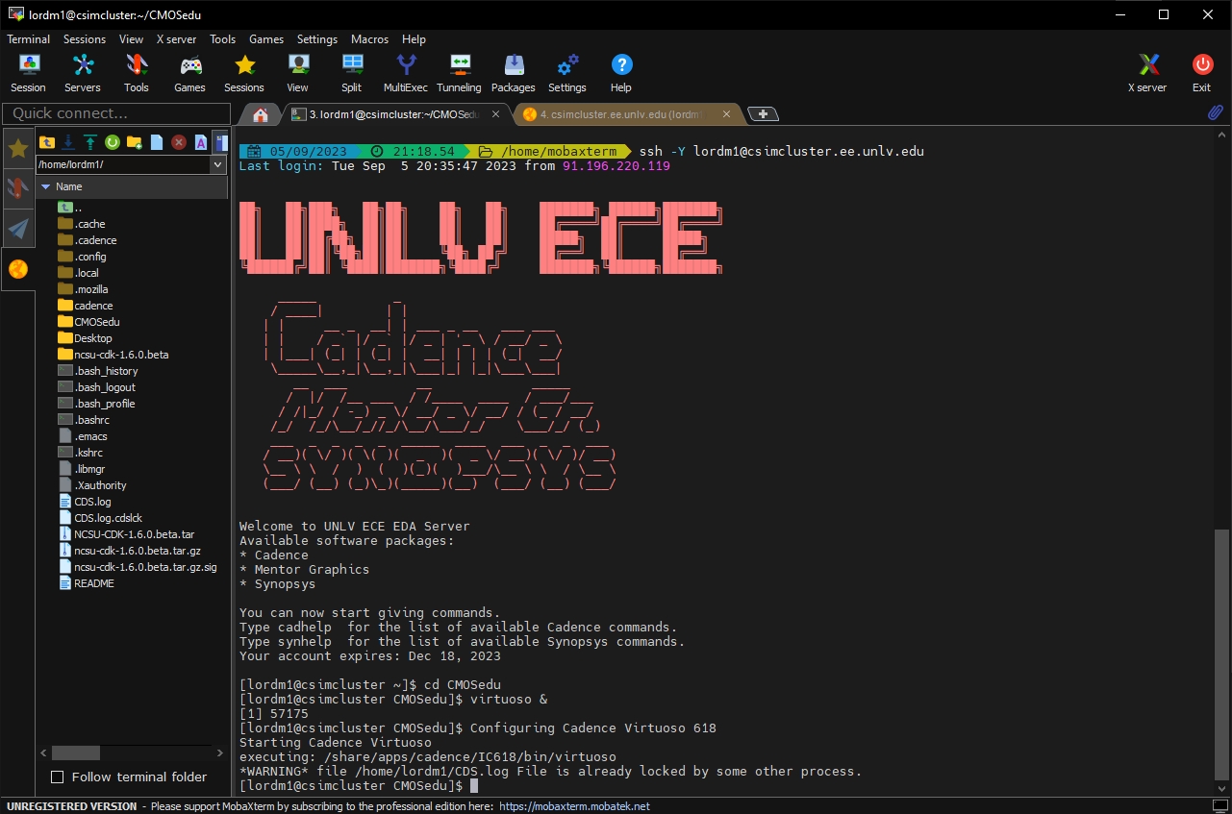This screenshot has width=1232, height=814.
Task: Launch Games from the toolbar
Action: (x=190, y=73)
